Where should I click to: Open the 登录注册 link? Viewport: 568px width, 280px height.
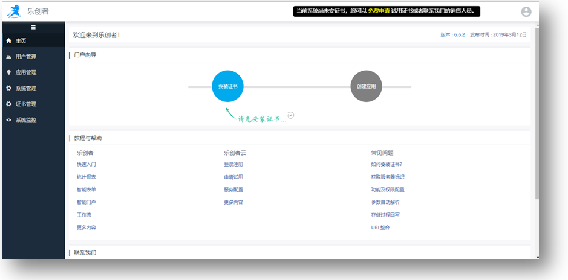pyautogui.click(x=233, y=164)
